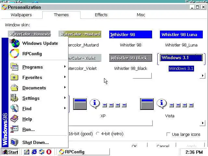Click the XP icon set label

pyautogui.click(x=103, y=116)
